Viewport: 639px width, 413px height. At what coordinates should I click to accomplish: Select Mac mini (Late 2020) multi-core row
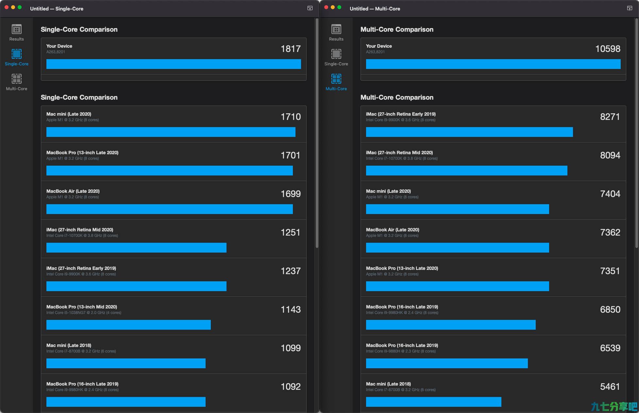[x=493, y=200]
